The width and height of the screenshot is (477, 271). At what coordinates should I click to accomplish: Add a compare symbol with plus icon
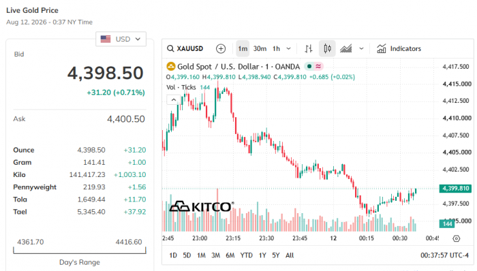pyautogui.click(x=221, y=48)
